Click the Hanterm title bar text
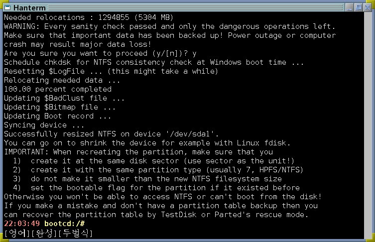 [29, 8]
